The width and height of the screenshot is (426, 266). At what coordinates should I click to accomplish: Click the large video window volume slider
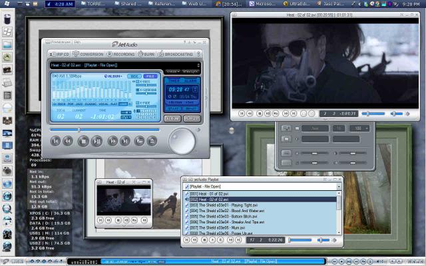[397, 114]
